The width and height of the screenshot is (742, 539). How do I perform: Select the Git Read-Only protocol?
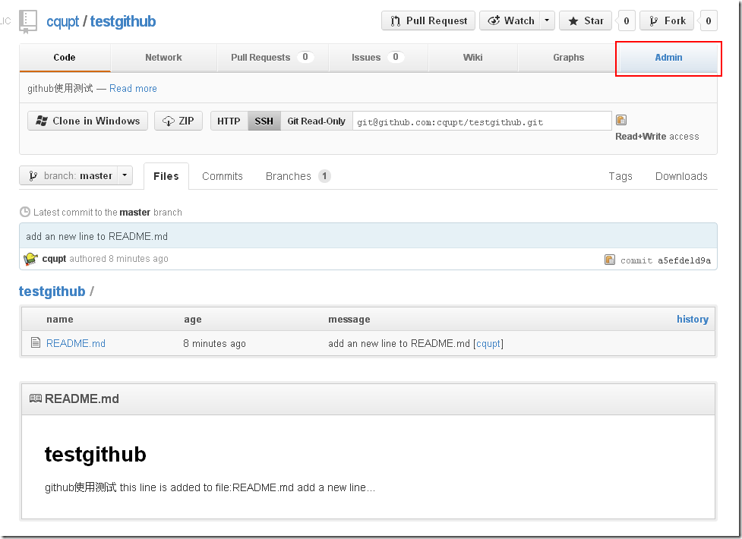coord(317,121)
